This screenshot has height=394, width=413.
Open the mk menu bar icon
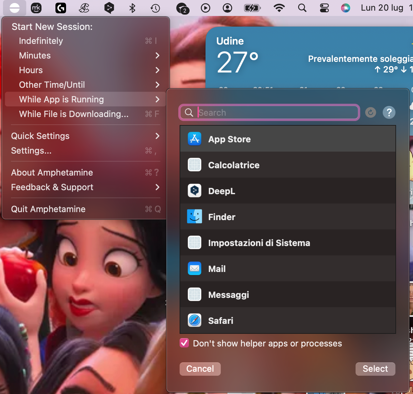pos(36,8)
